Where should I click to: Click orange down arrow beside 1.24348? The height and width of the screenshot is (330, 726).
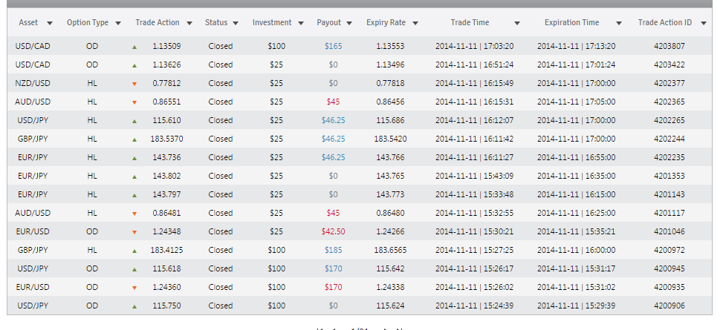tap(134, 232)
